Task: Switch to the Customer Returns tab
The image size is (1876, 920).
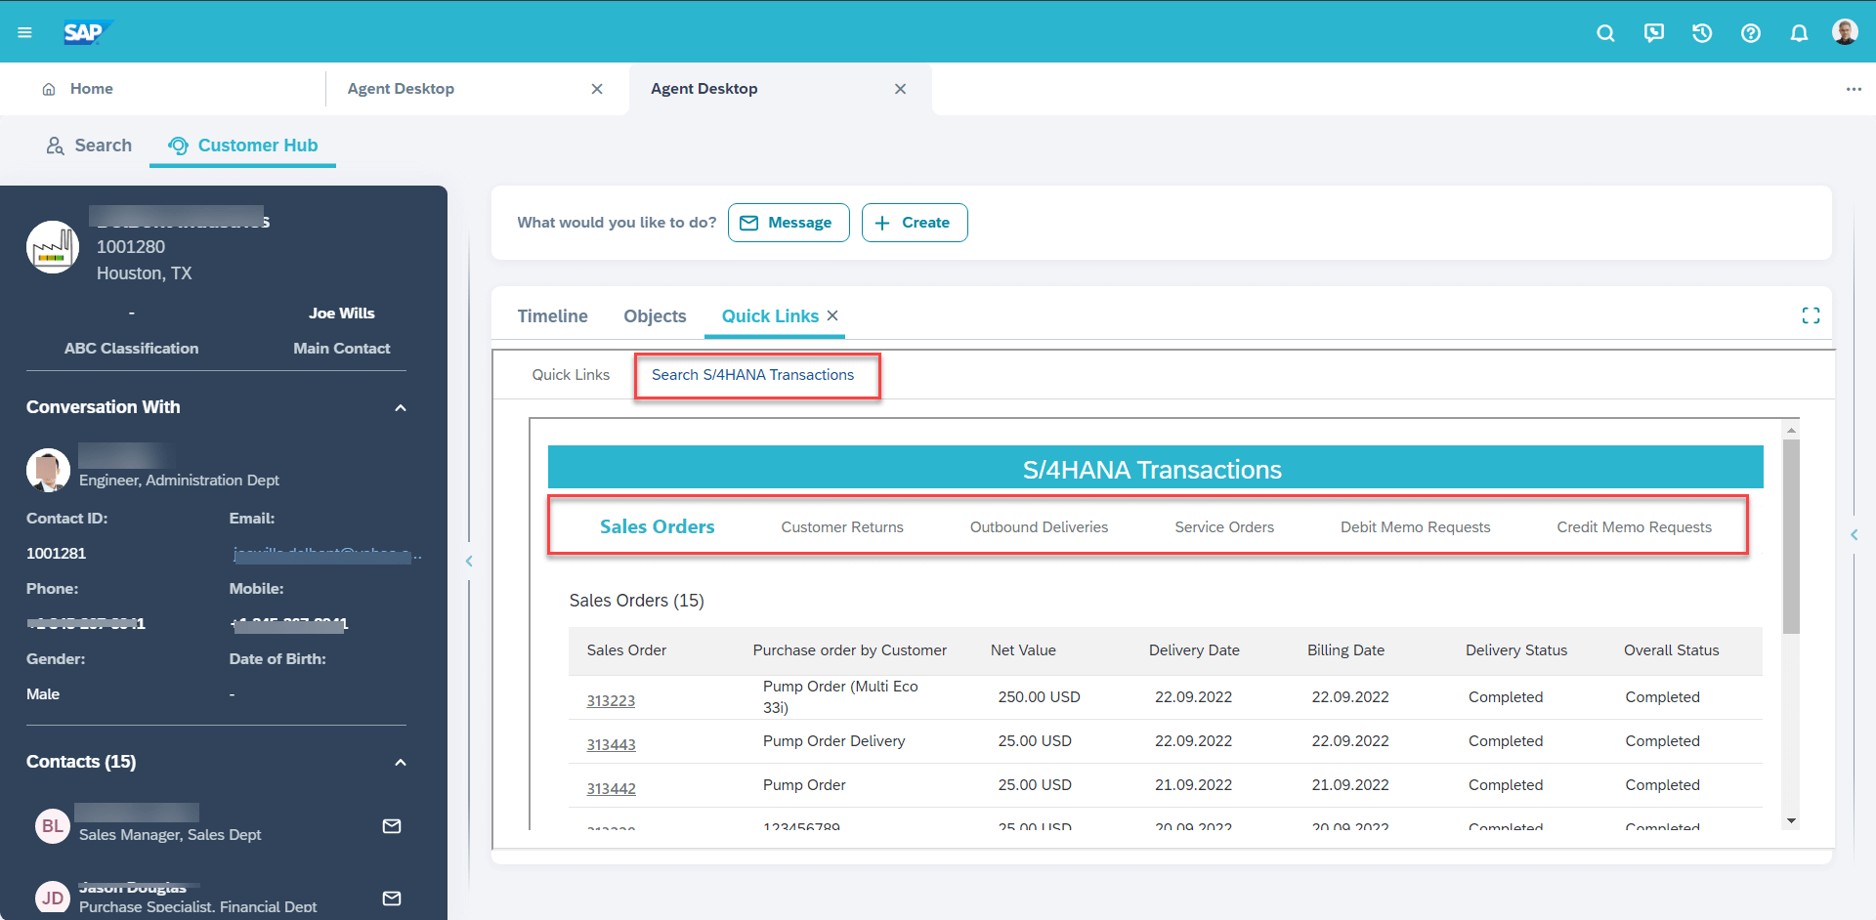Action: (x=841, y=526)
